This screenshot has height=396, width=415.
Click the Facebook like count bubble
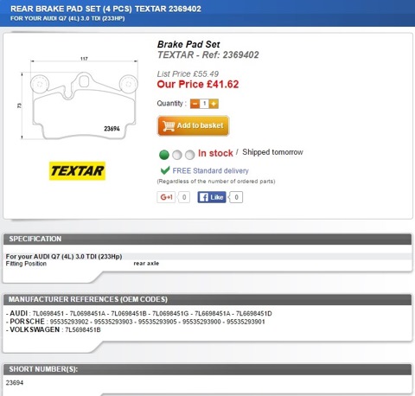[236, 197]
